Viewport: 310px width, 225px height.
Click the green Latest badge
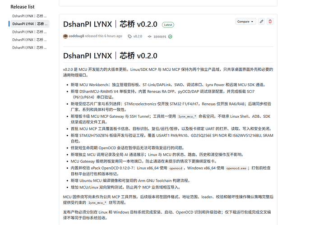[168, 25]
